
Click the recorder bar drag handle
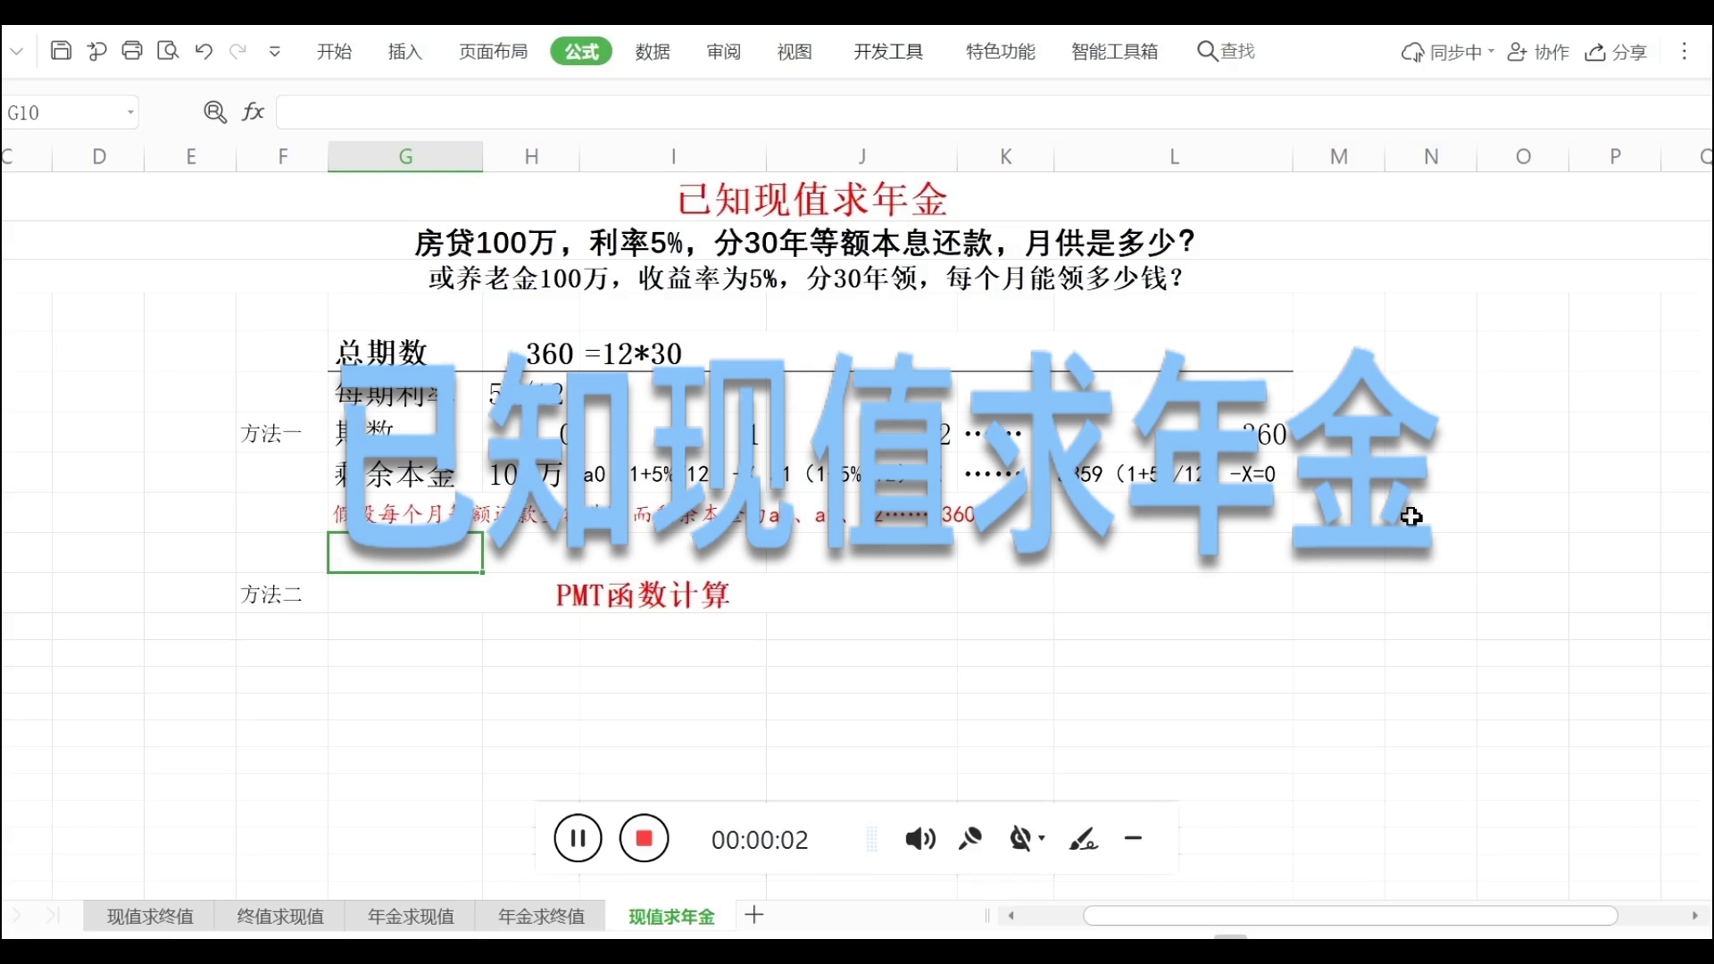(x=872, y=839)
